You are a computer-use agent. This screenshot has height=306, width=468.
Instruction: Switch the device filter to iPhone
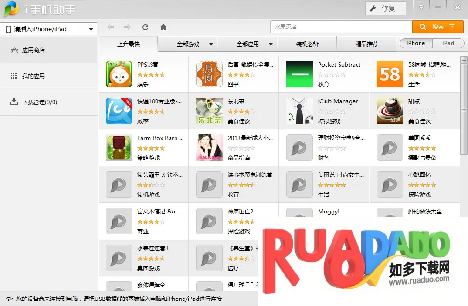(x=415, y=43)
